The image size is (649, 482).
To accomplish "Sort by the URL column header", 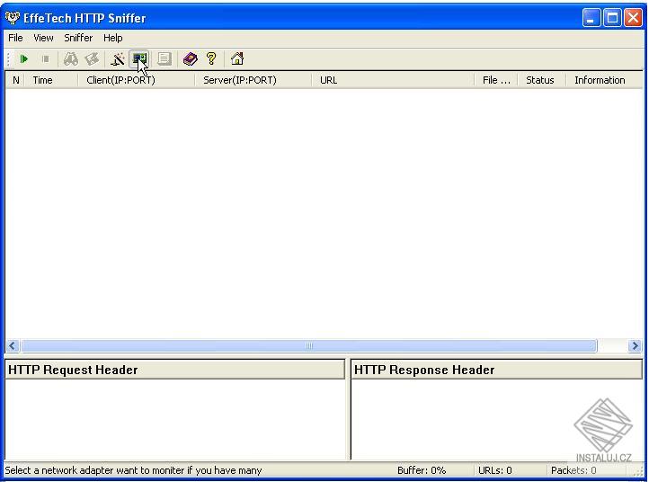I will point(393,80).
